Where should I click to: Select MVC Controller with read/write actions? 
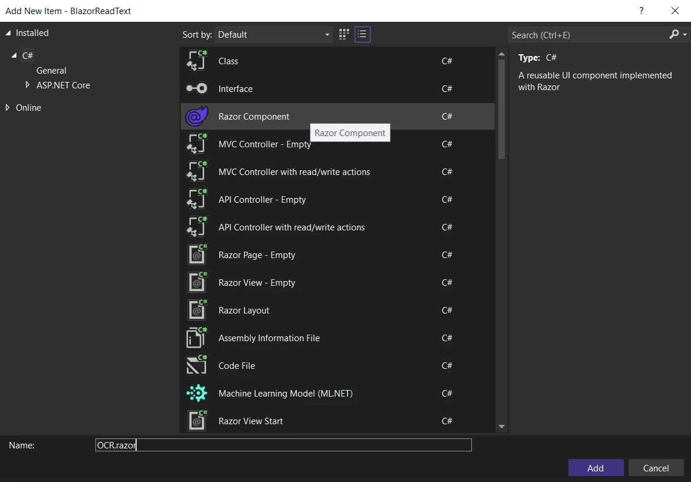point(294,172)
